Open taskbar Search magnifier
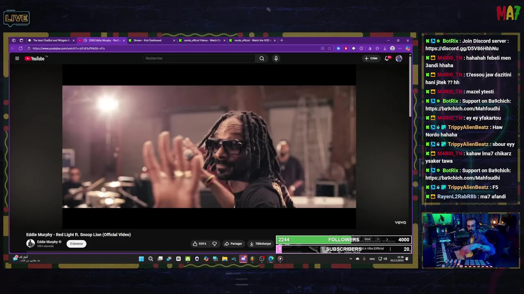The image size is (524, 294). pyautogui.click(x=151, y=259)
